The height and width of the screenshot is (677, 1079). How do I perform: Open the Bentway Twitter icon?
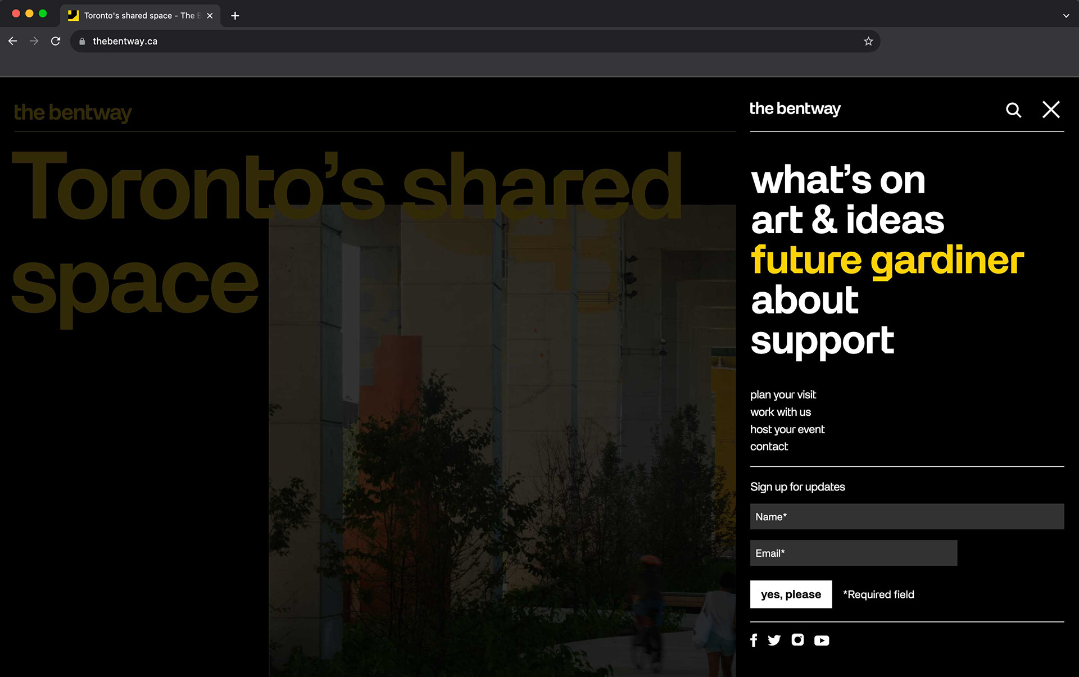(774, 640)
